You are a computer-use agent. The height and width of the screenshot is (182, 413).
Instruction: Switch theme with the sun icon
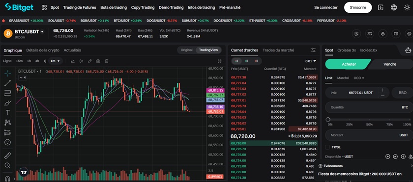[x=407, y=8]
